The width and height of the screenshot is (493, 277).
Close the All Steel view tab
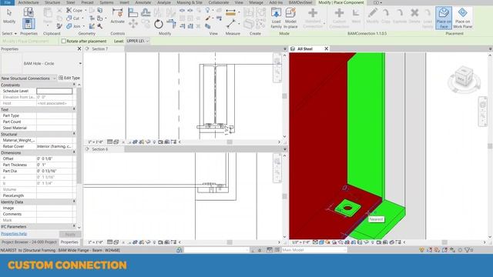pyautogui.click(x=327, y=48)
